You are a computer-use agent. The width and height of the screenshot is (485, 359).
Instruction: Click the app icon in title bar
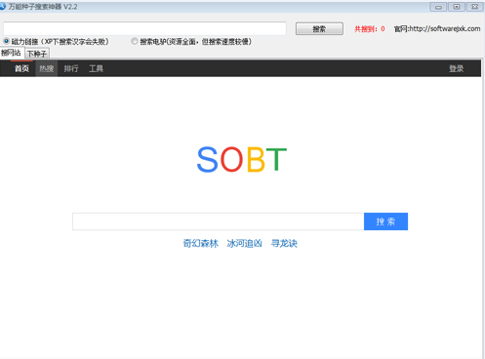point(3,6)
